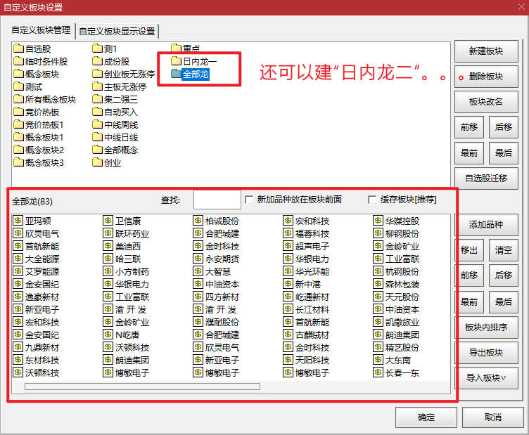Click the stock icon beside 亚玛顿

pyautogui.click(x=18, y=221)
